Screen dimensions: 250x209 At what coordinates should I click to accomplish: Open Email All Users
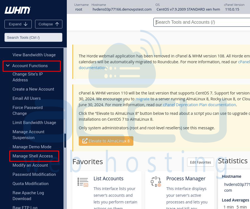point(27,98)
